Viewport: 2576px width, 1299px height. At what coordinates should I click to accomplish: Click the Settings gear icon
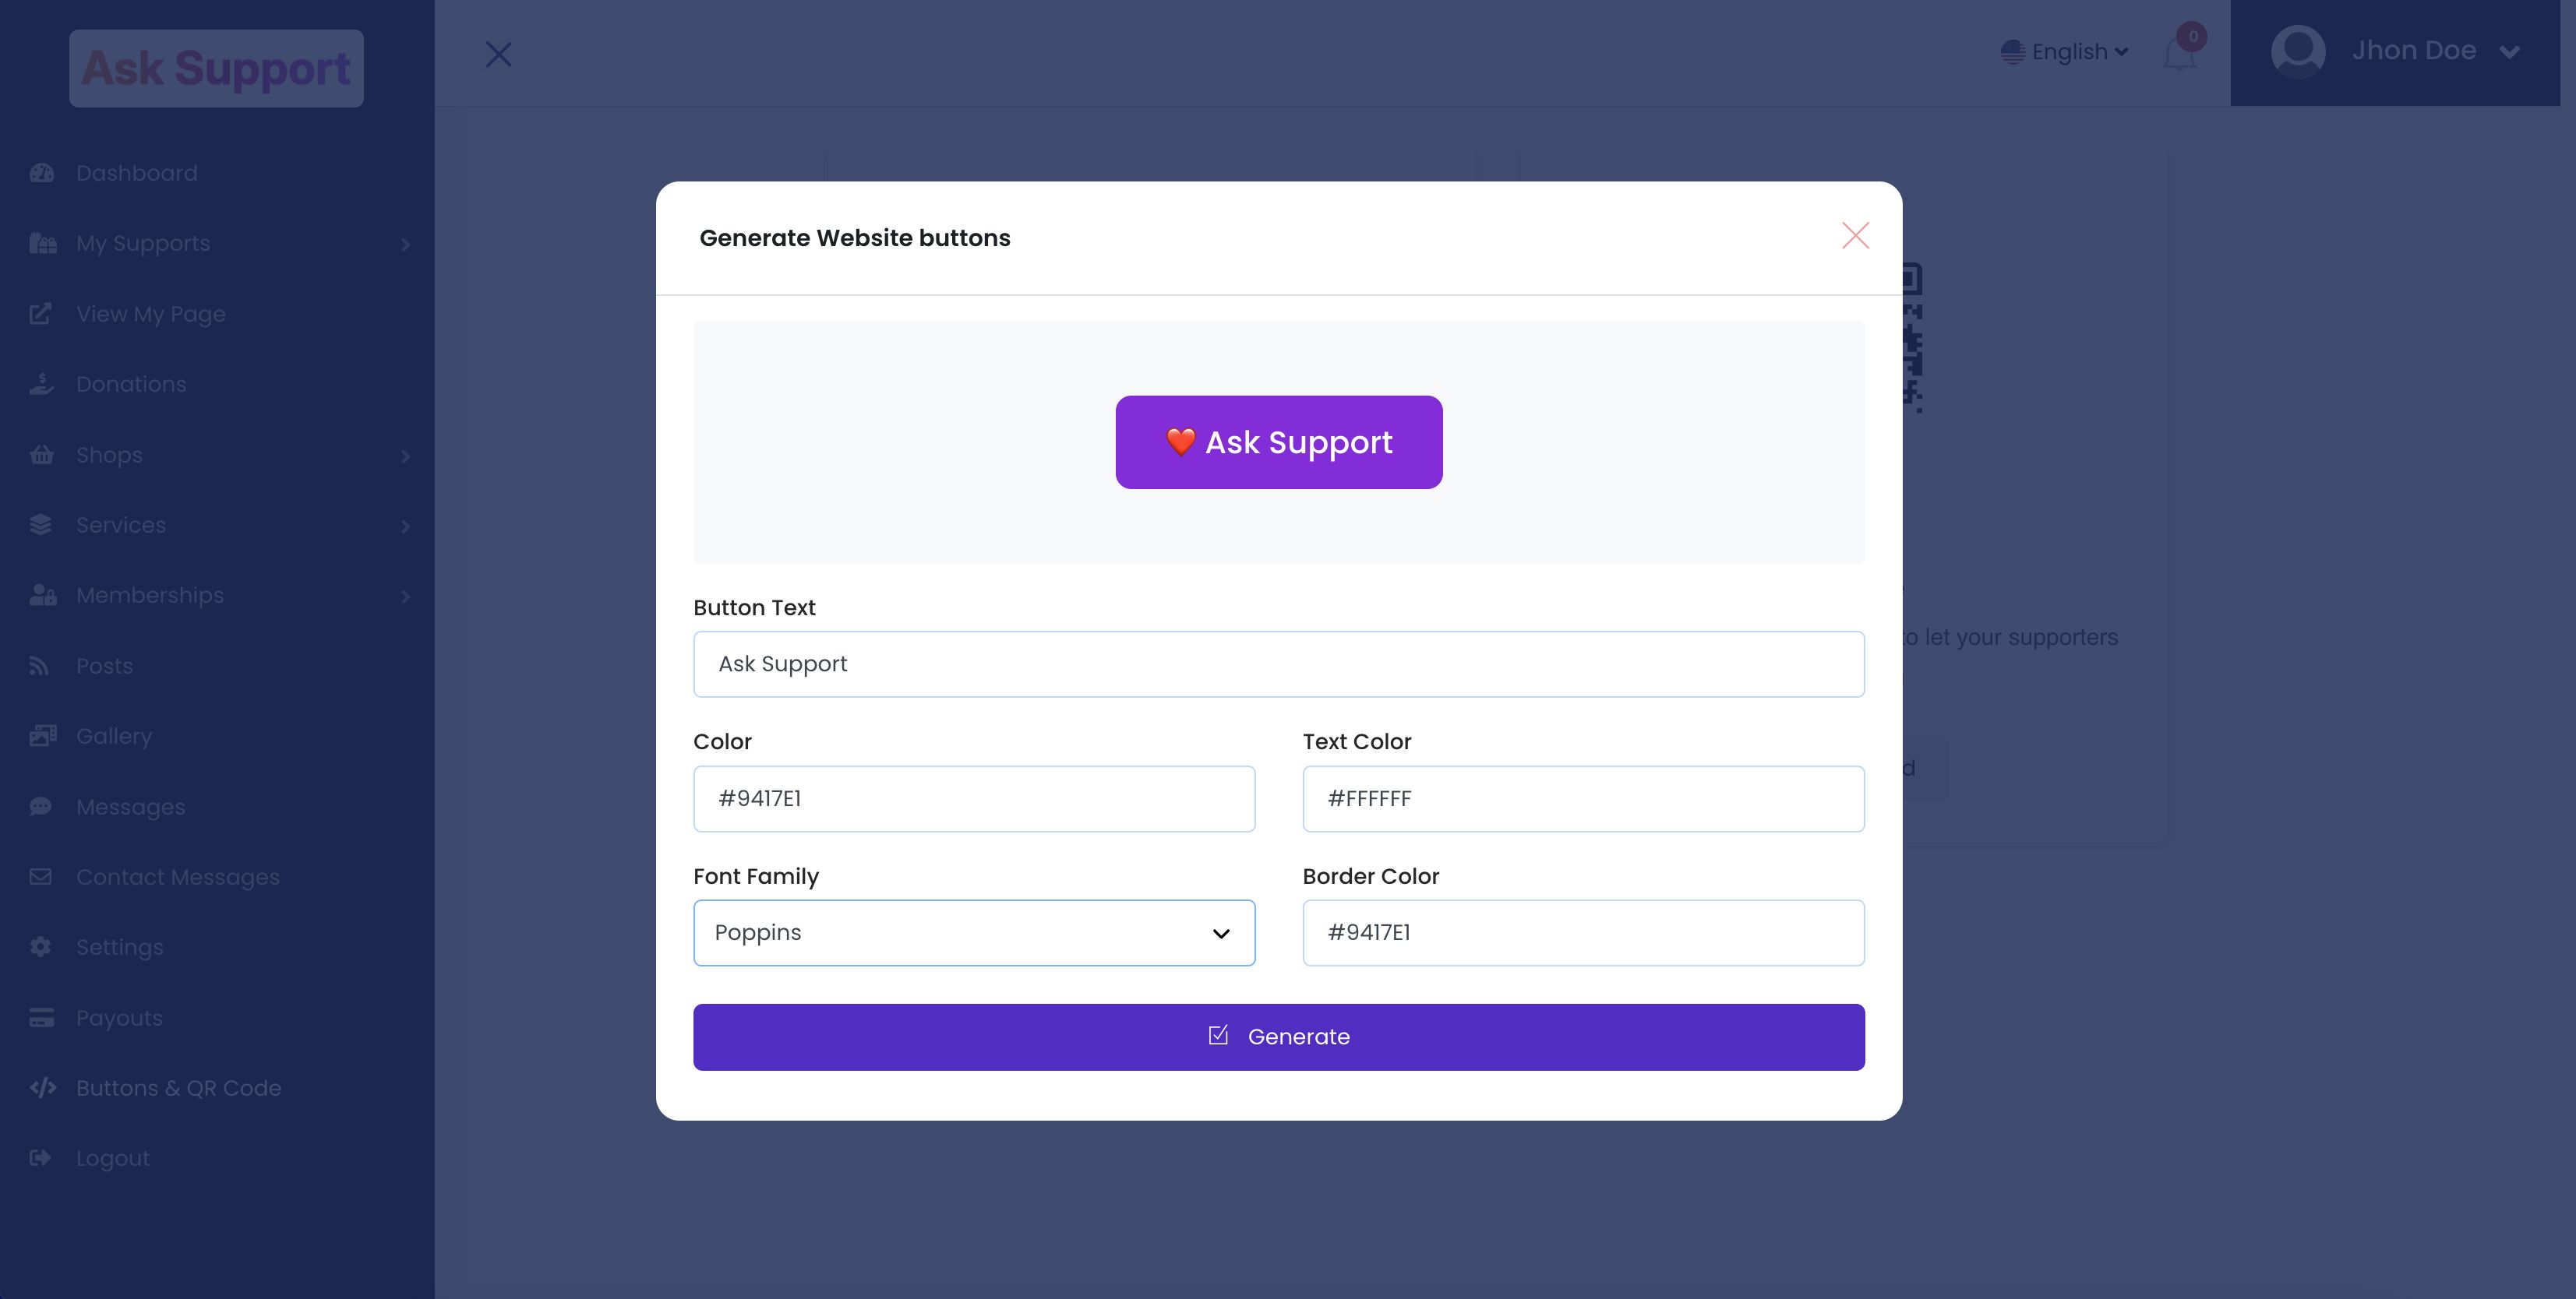41,947
